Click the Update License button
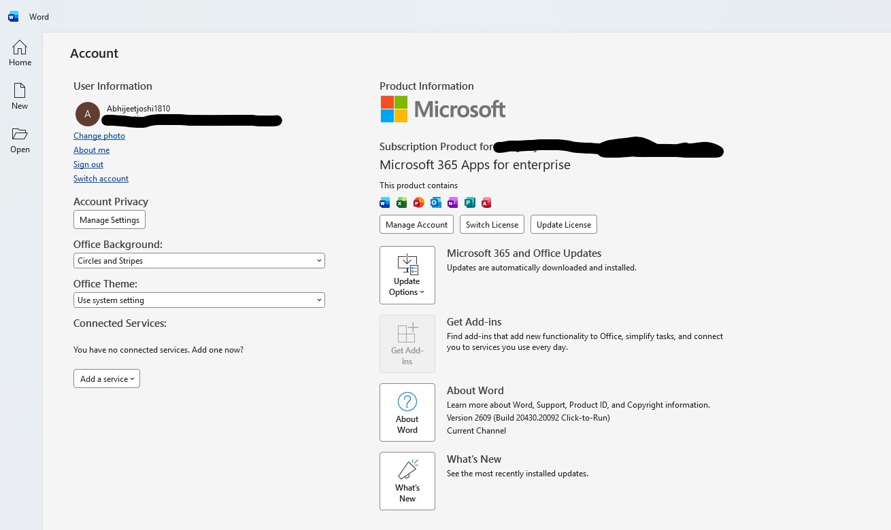Screen dimensions: 891x530 [564, 225]
